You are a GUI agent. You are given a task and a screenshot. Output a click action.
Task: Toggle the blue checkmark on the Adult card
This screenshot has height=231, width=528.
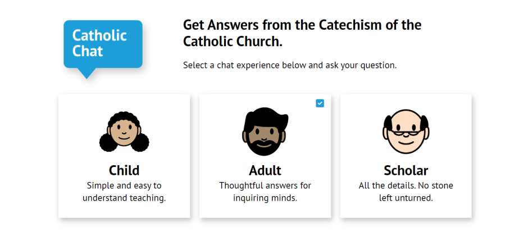click(320, 103)
